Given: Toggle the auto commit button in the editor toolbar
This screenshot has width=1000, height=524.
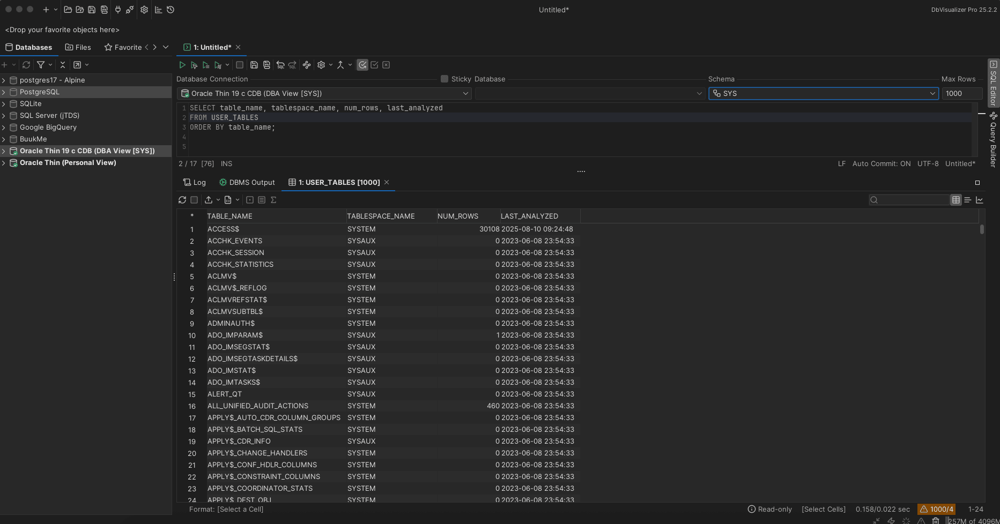Looking at the screenshot, I should pos(362,65).
